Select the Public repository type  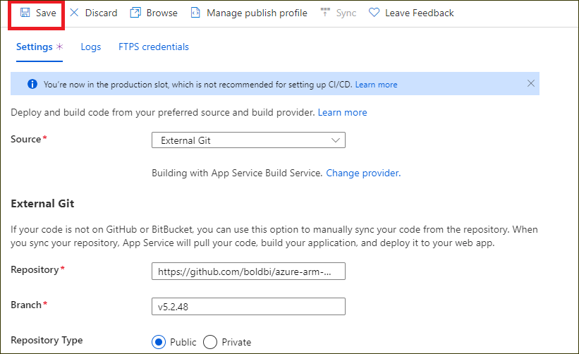point(159,342)
